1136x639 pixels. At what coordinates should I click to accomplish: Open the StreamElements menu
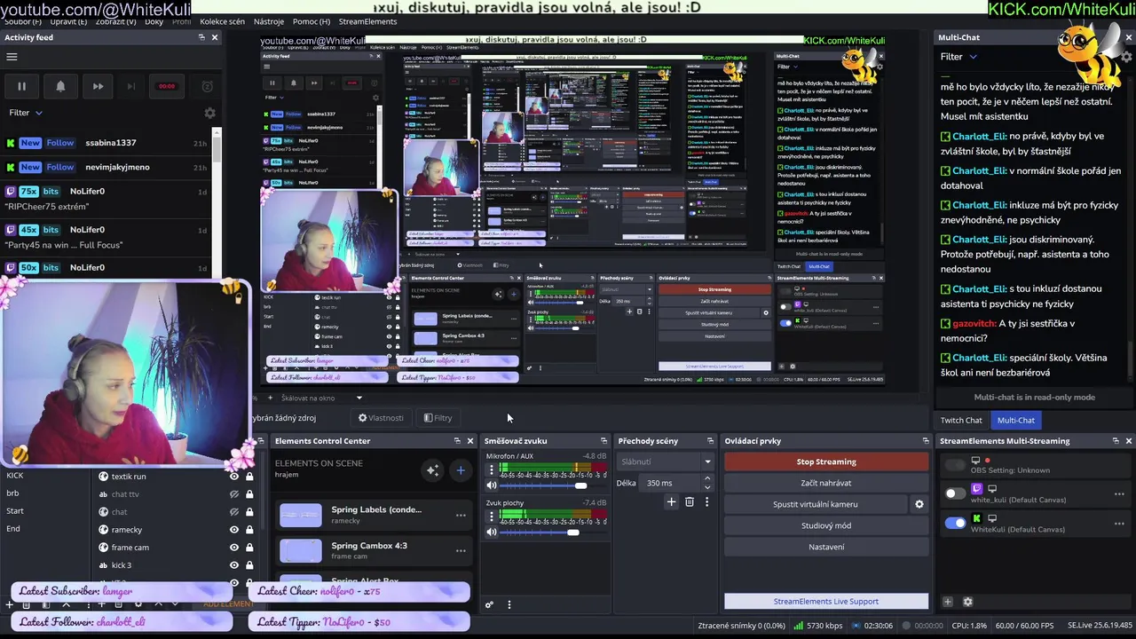tap(367, 21)
